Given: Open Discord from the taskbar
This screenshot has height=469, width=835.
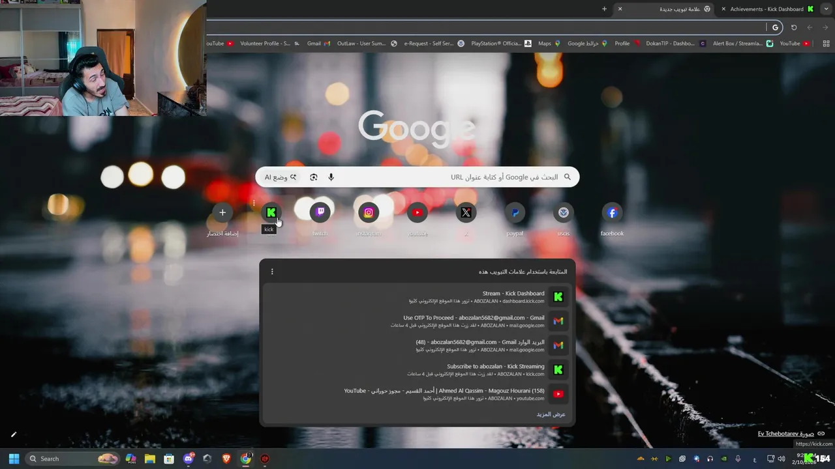Looking at the screenshot, I should (x=189, y=459).
